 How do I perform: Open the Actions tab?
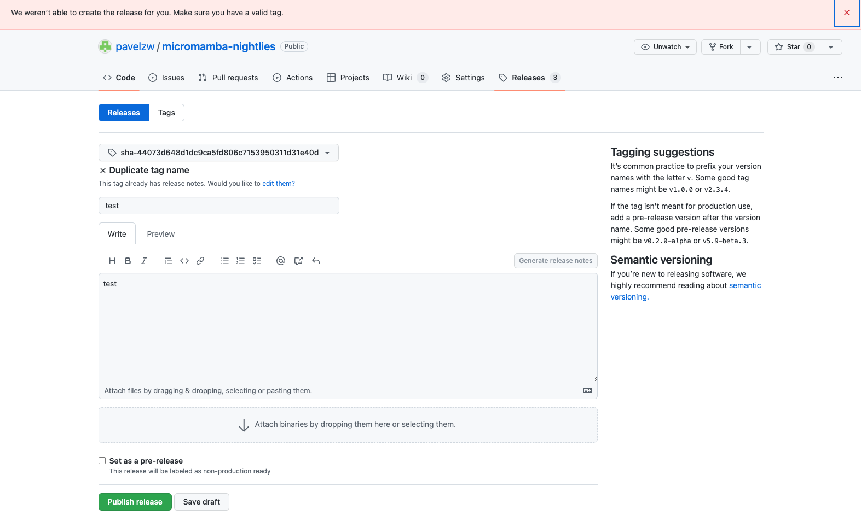pos(293,78)
